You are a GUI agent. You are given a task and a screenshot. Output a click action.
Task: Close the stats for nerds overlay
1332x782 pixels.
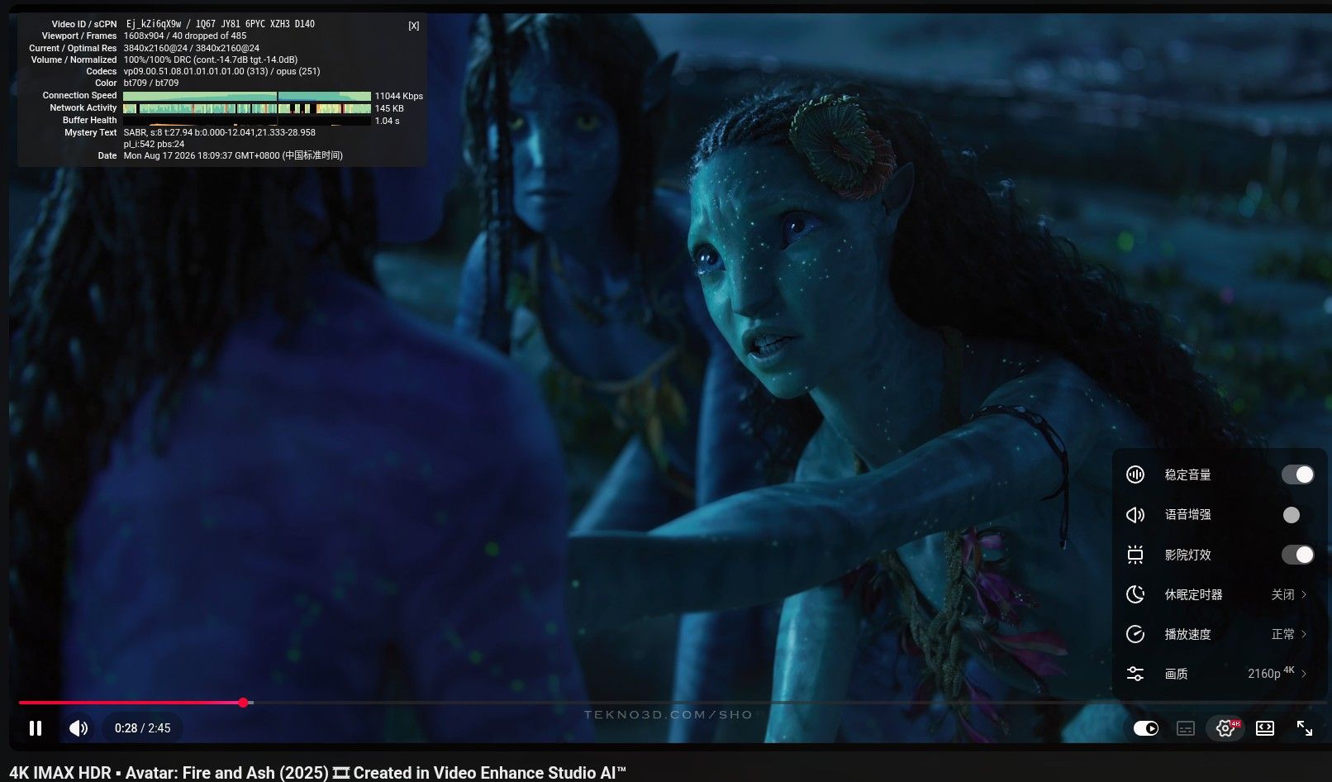coord(414,26)
